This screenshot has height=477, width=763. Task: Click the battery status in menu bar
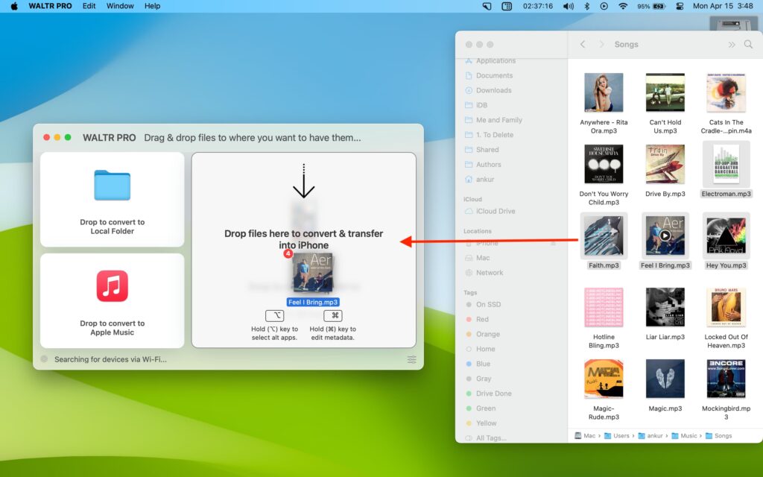[x=651, y=6]
